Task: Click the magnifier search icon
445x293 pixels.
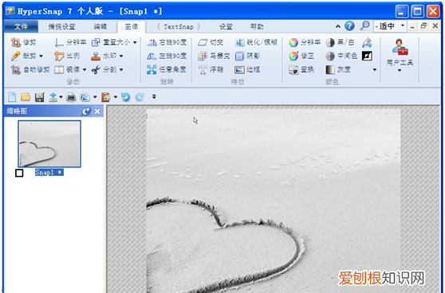Action: 364,25
